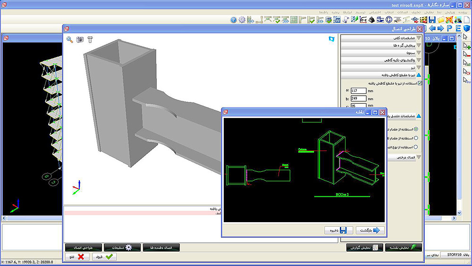Click the لغو button with red X
The width and height of the screenshot is (472, 266).
77,257
